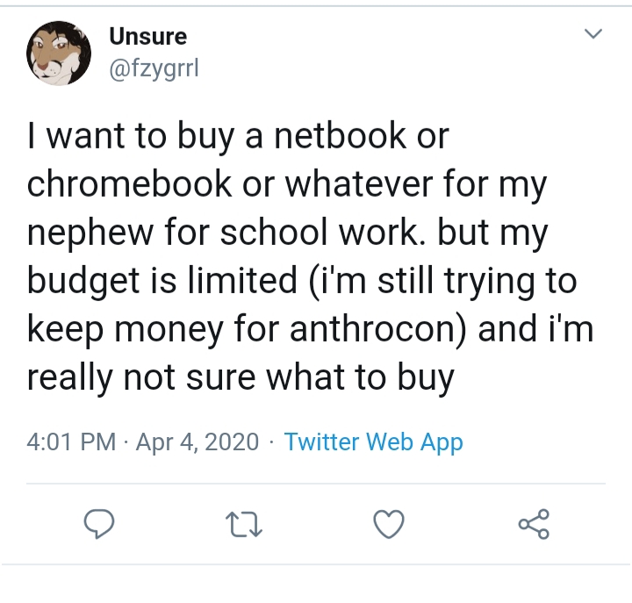Click the word limited in the tweet
The width and height of the screenshot is (632, 603).
242,281
